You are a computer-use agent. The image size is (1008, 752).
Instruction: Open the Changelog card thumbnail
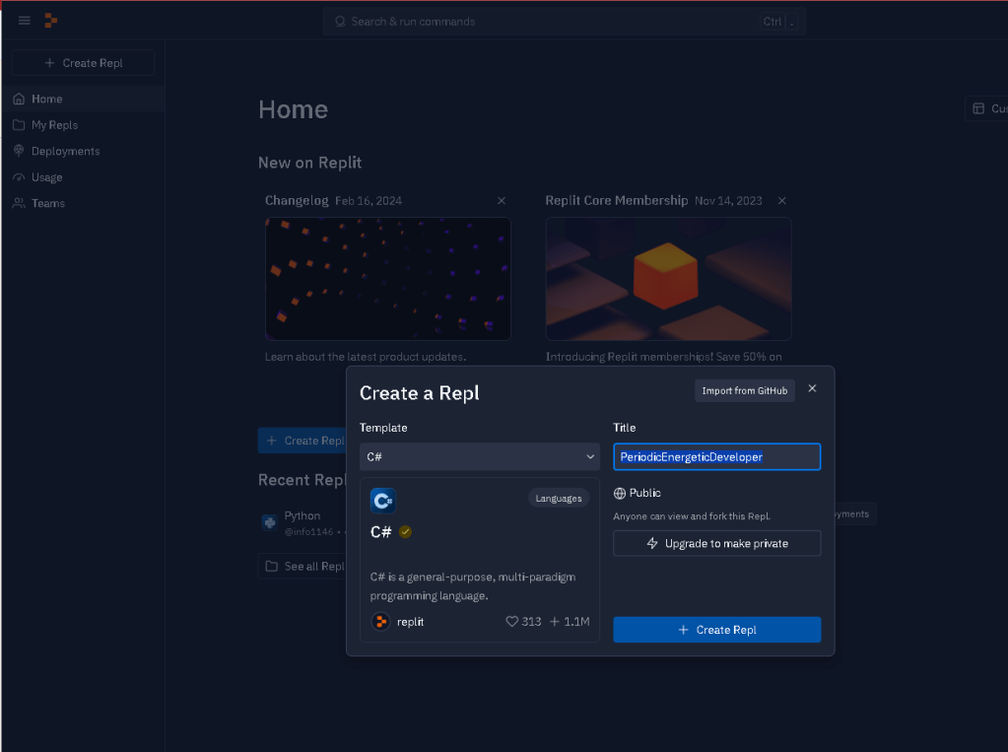[x=387, y=279]
